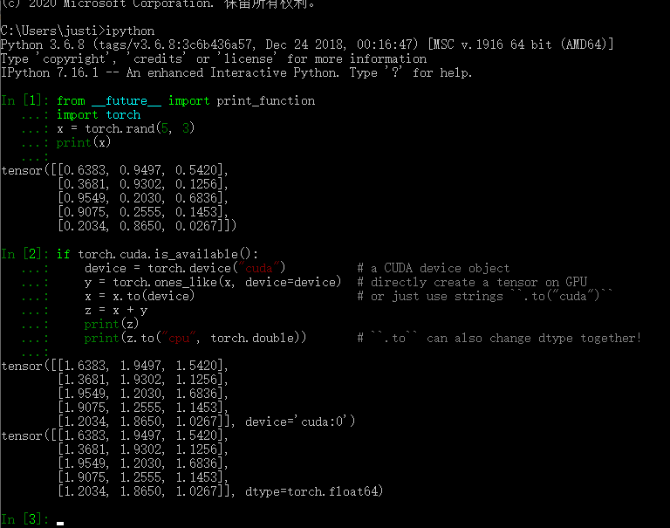This screenshot has height=528, width=670.
Task: Click 'if torch.cuda.is_available():' line
Action: point(157,254)
